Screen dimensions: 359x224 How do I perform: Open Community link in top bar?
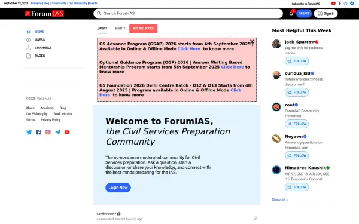[59, 3]
